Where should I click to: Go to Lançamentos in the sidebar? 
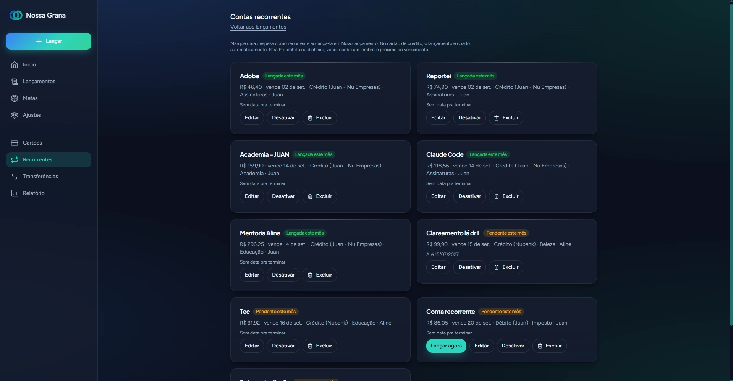[49, 82]
